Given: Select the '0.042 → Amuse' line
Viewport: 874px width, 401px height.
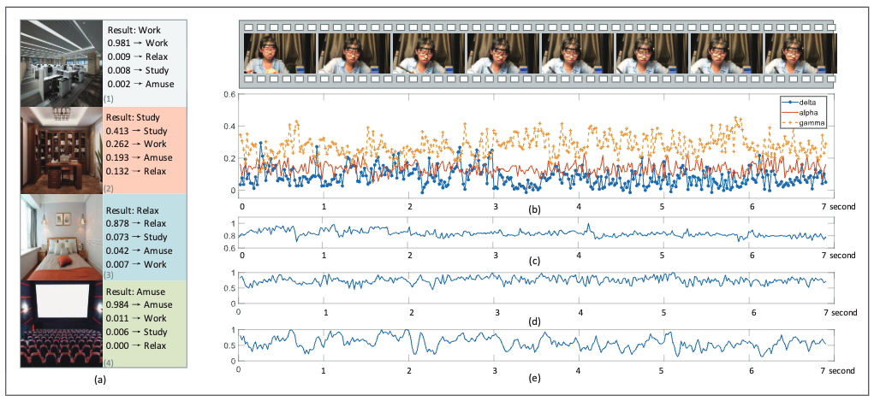Looking at the screenshot, I should pyautogui.click(x=140, y=251).
